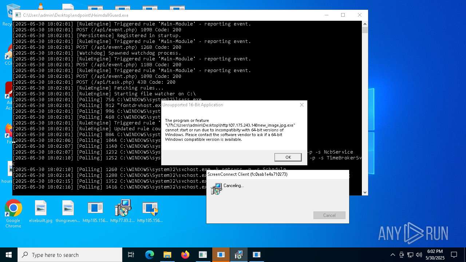Screen dimensions: 466x262
Task: Click the '[RuleEngine] Fetching rules...' log line
Action: pos(88,88)
